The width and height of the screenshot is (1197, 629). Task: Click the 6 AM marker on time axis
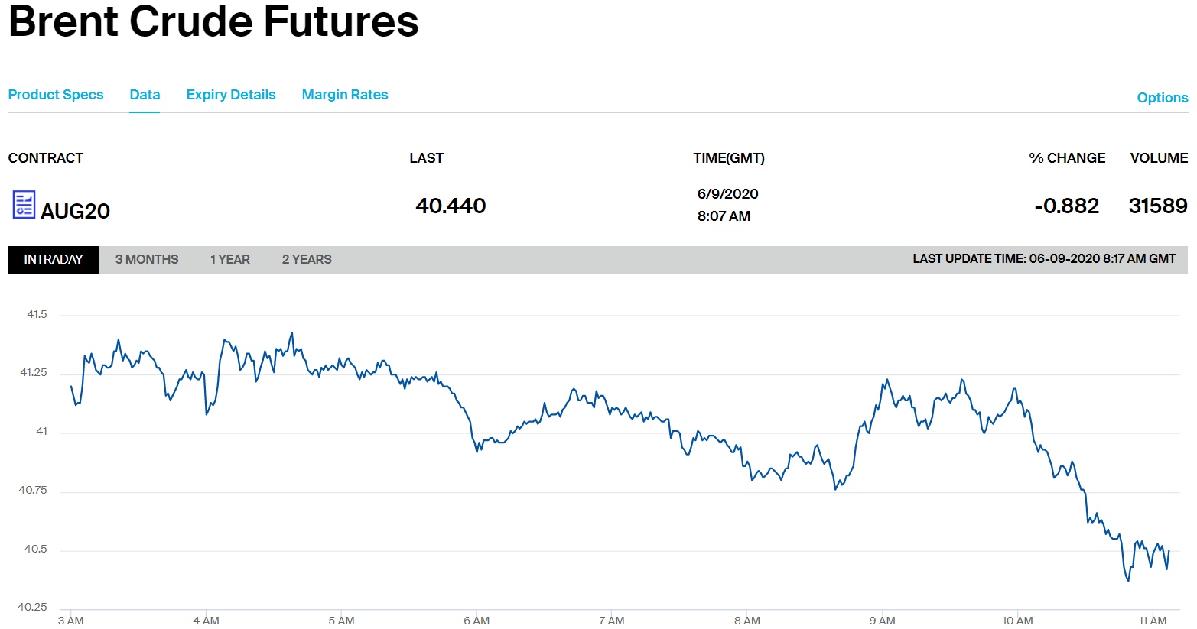(x=477, y=621)
